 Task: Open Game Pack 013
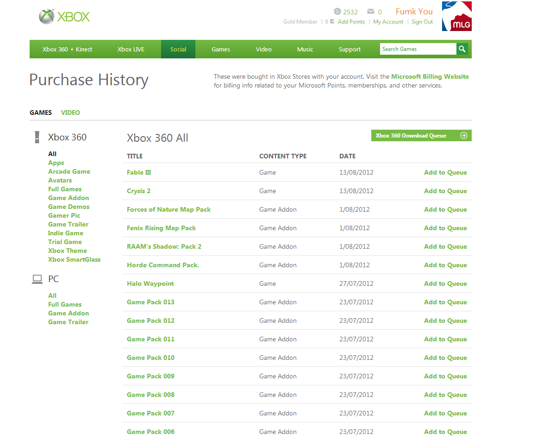[150, 302]
